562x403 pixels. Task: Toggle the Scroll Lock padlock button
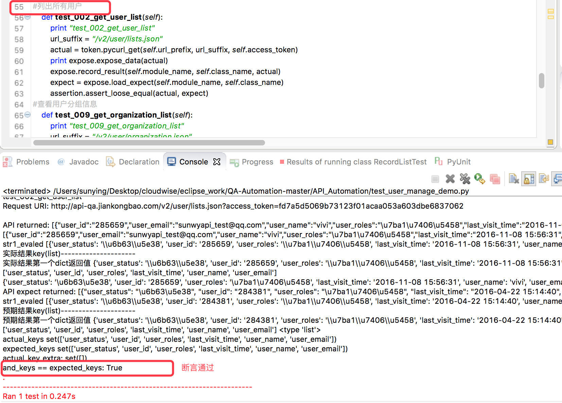coord(529,179)
